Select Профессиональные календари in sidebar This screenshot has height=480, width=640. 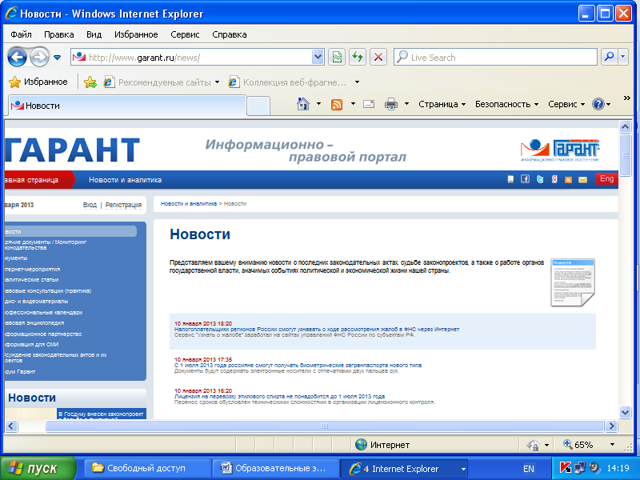coord(44,312)
